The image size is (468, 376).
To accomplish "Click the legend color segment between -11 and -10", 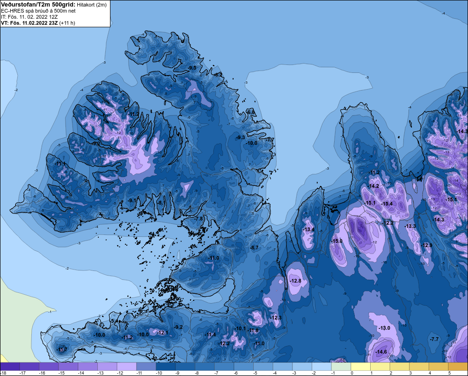I will coord(146,367).
